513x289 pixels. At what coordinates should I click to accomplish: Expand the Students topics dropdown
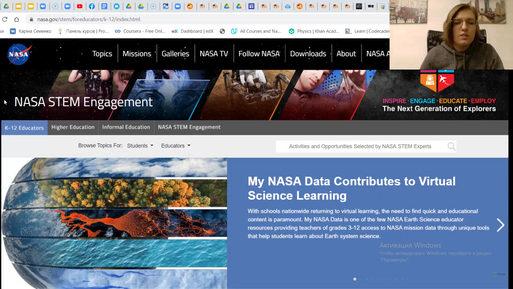pyautogui.click(x=140, y=146)
